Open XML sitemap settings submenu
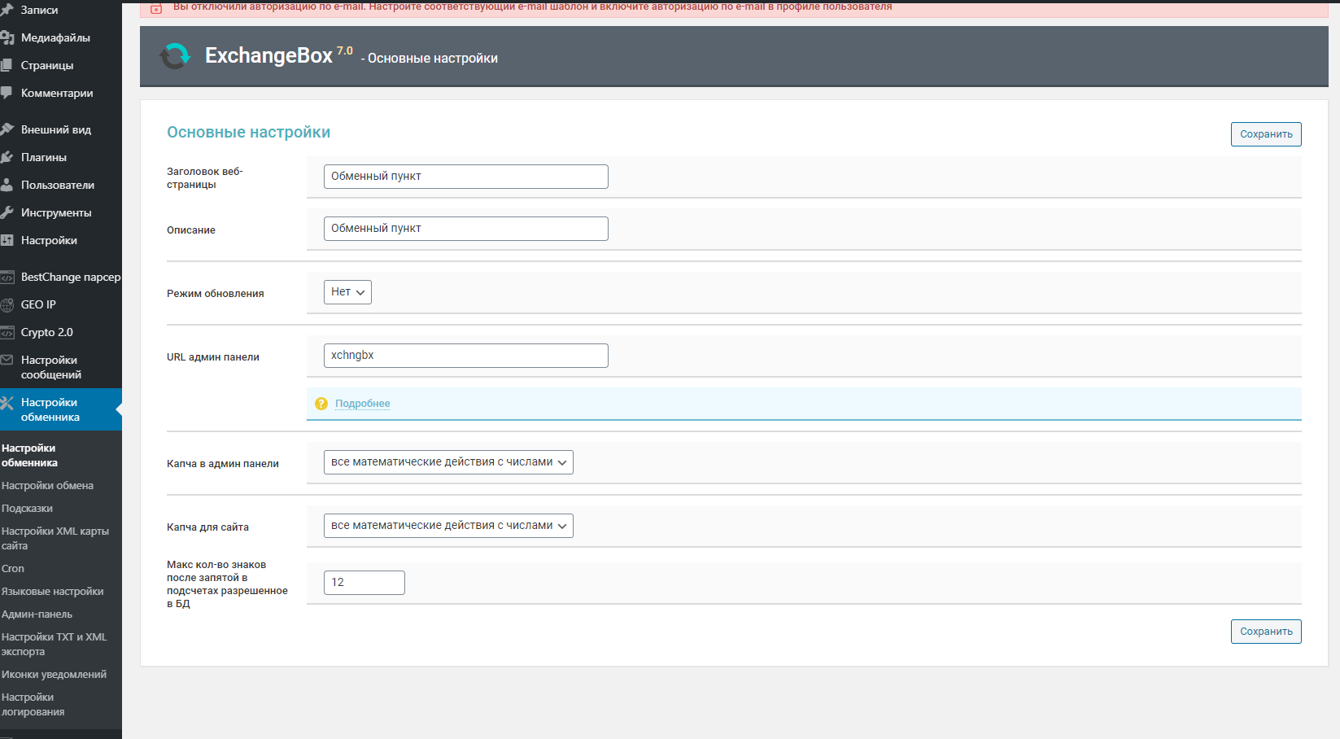The width and height of the screenshot is (1340, 739). (55, 538)
